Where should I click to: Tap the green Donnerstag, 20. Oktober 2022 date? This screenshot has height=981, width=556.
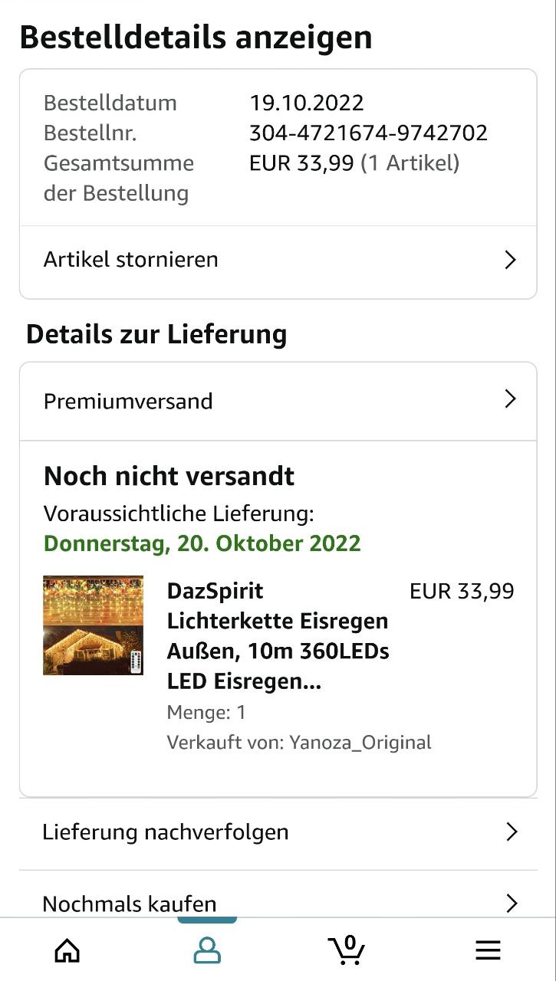click(202, 543)
